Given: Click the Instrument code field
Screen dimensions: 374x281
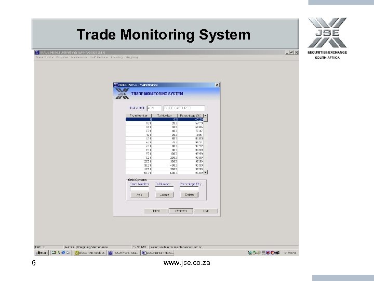Looking at the screenshot, I should pos(154,108).
